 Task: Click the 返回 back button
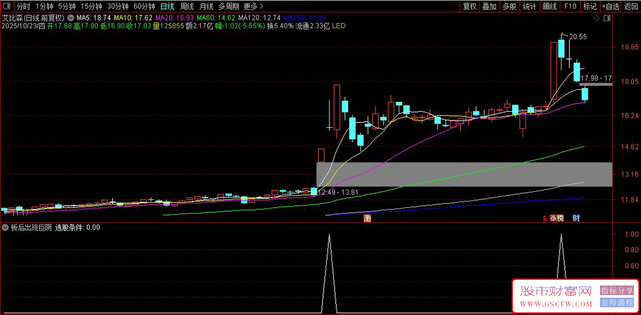coord(631,6)
